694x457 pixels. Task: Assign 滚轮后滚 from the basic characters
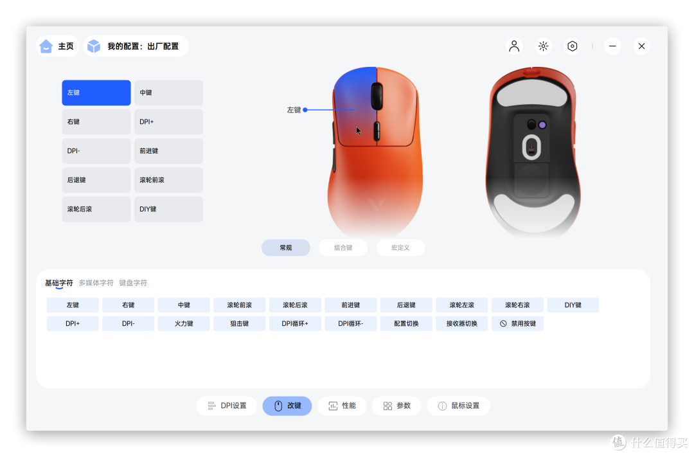tap(295, 305)
